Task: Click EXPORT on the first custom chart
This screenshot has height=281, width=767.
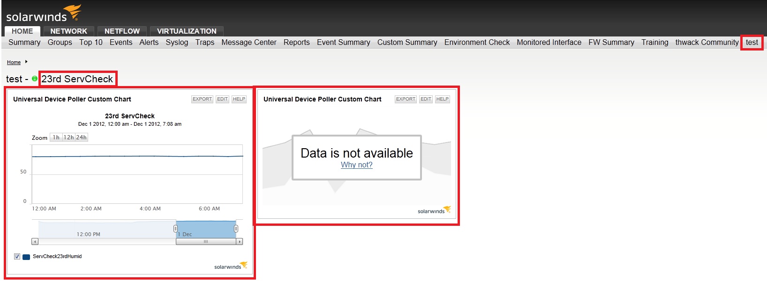Action: (202, 99)
